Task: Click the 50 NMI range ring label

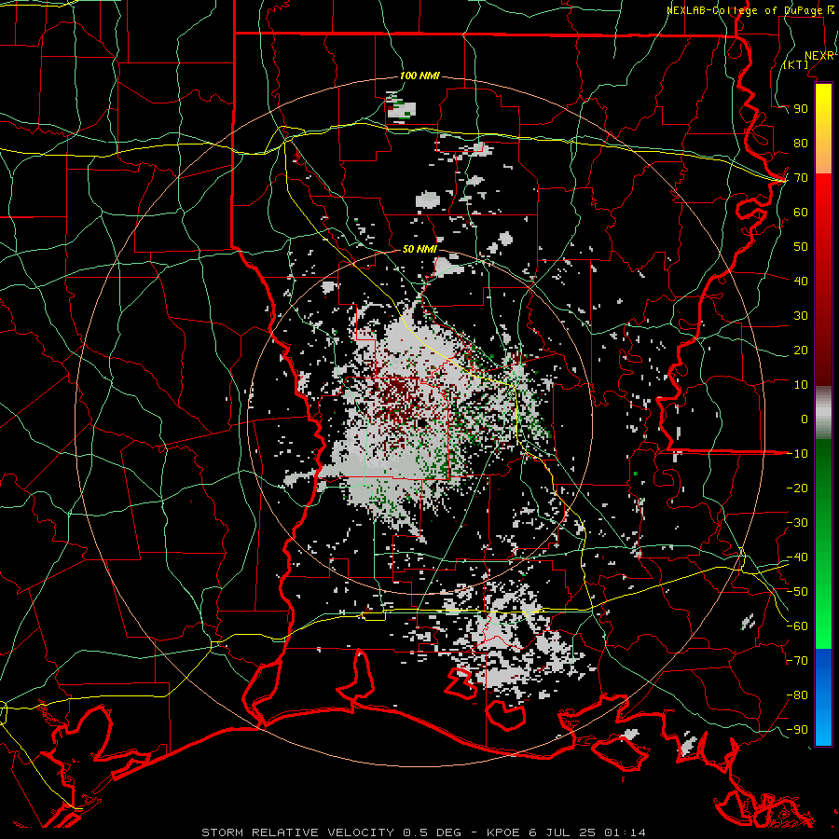Action: 419,249
